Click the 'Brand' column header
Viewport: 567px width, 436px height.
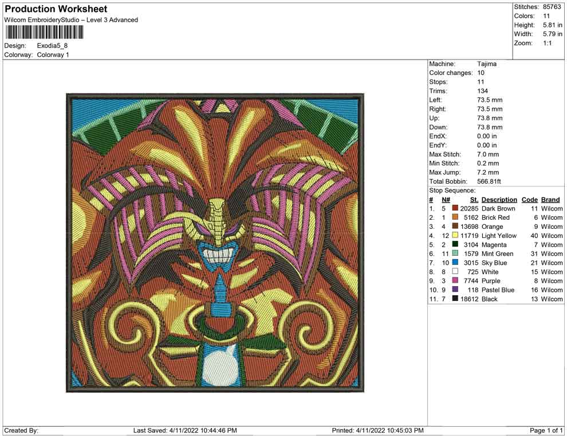point(550,200)
